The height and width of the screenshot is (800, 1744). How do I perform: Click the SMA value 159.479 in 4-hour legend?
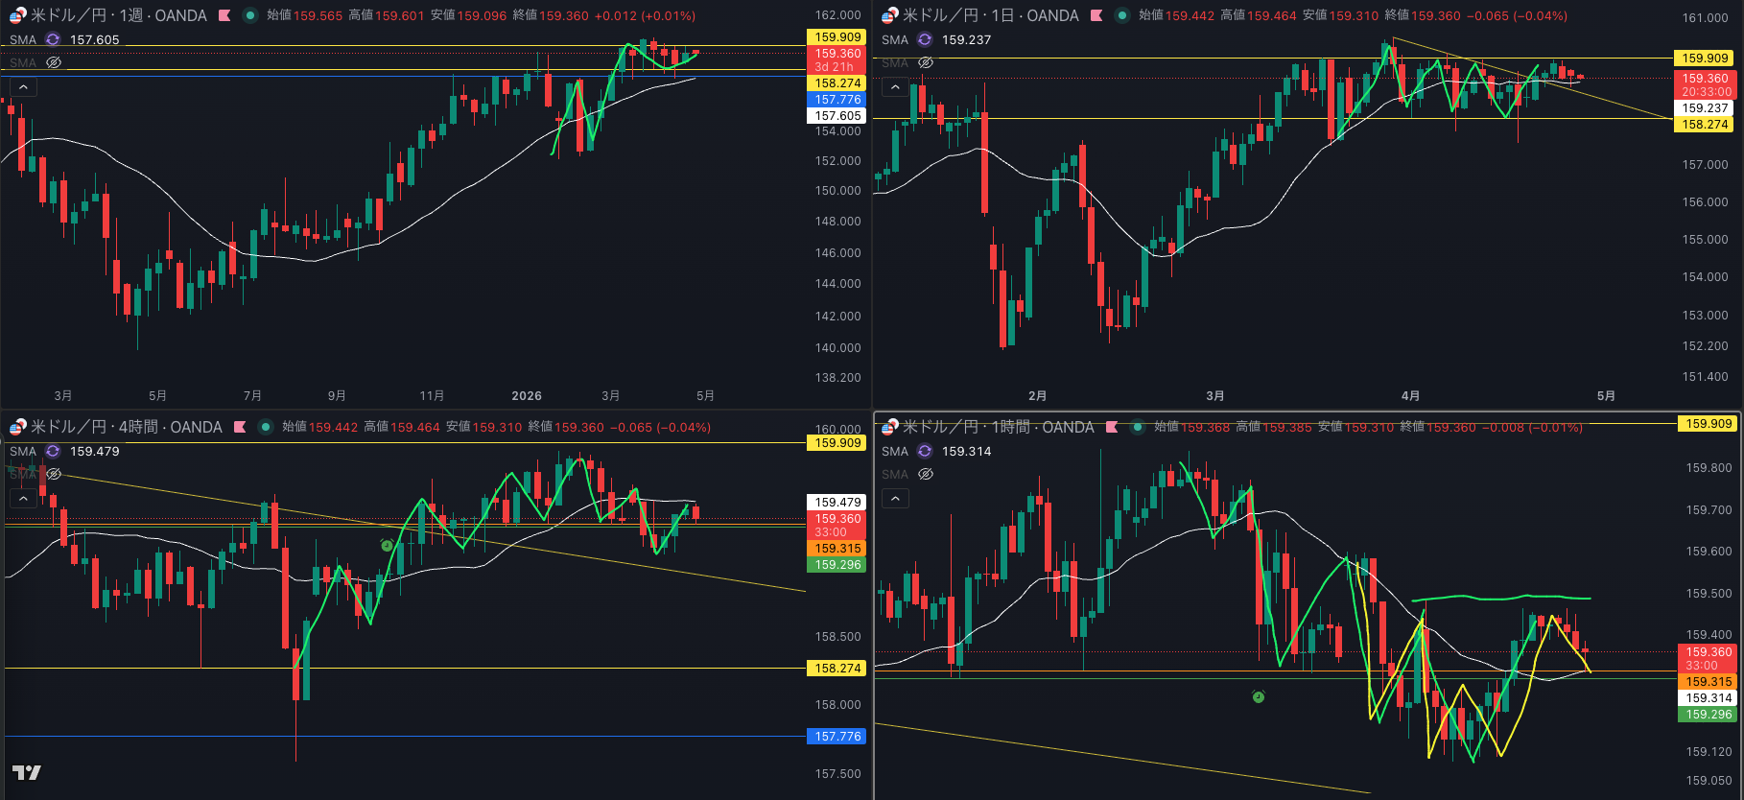coord(95,451)
